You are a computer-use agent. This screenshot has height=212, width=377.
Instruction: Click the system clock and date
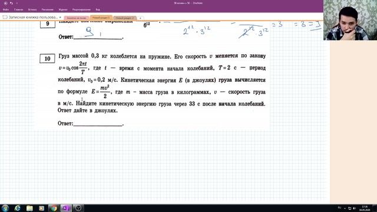click(365, 208)
